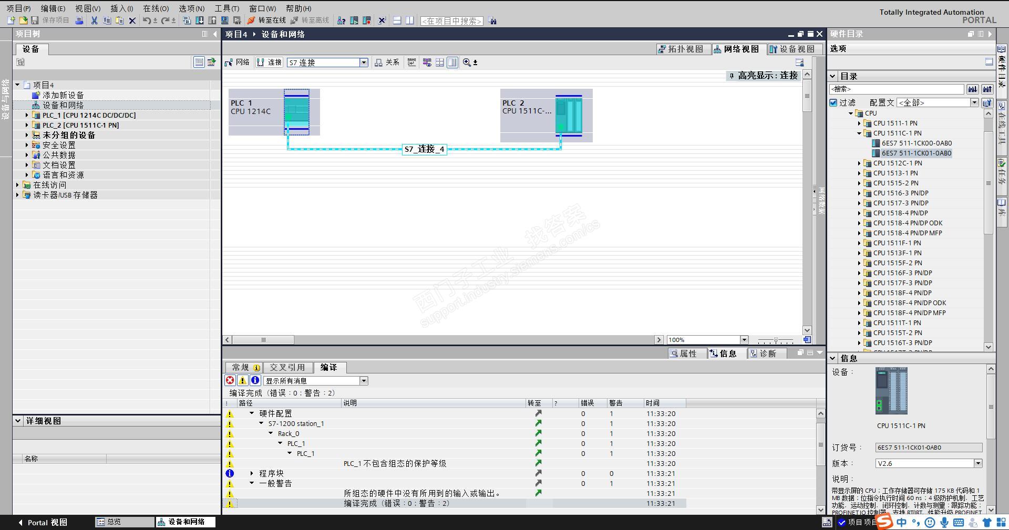Click the zoom slider below network view
This screenshot has height=530, width=1009.
(776, 340)
